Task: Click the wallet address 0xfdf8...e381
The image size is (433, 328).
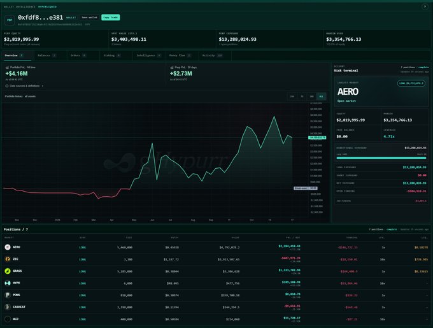Action: click(x=40, y=17)
